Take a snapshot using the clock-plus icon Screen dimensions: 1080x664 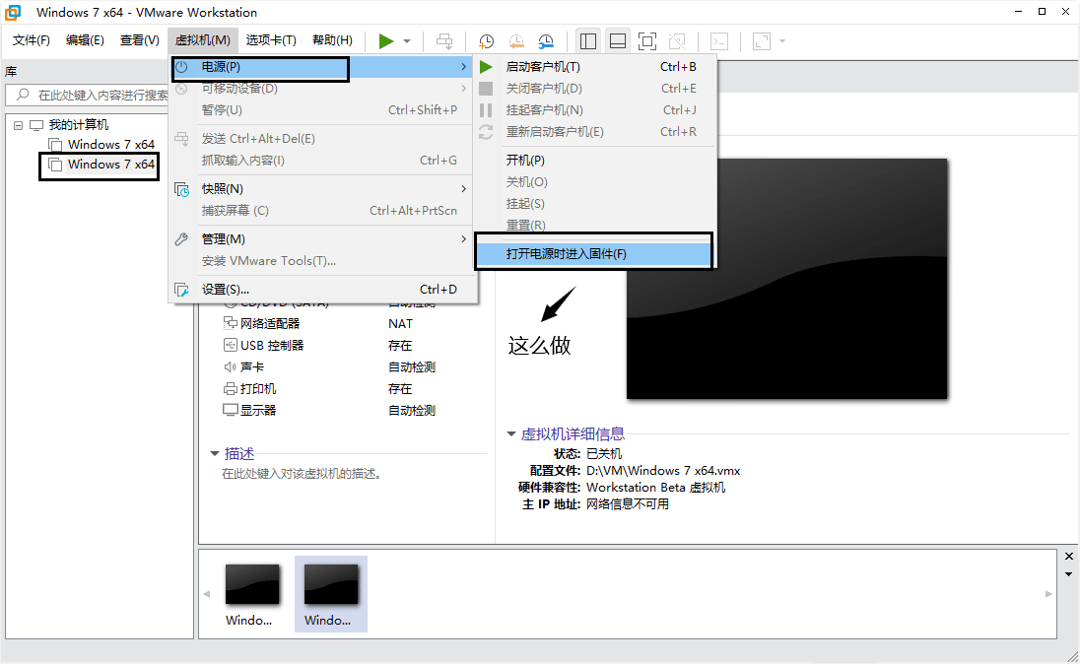486,41
